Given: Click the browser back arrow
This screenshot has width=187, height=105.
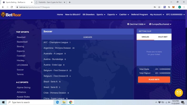Looking at the screenshot, I should pyautogui.click(x=3, y=7).
